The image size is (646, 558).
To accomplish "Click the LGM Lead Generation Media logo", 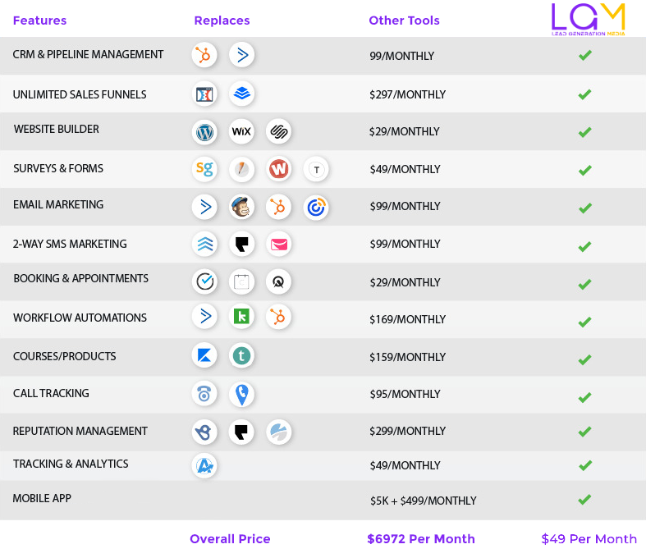I will pos(588,20).
